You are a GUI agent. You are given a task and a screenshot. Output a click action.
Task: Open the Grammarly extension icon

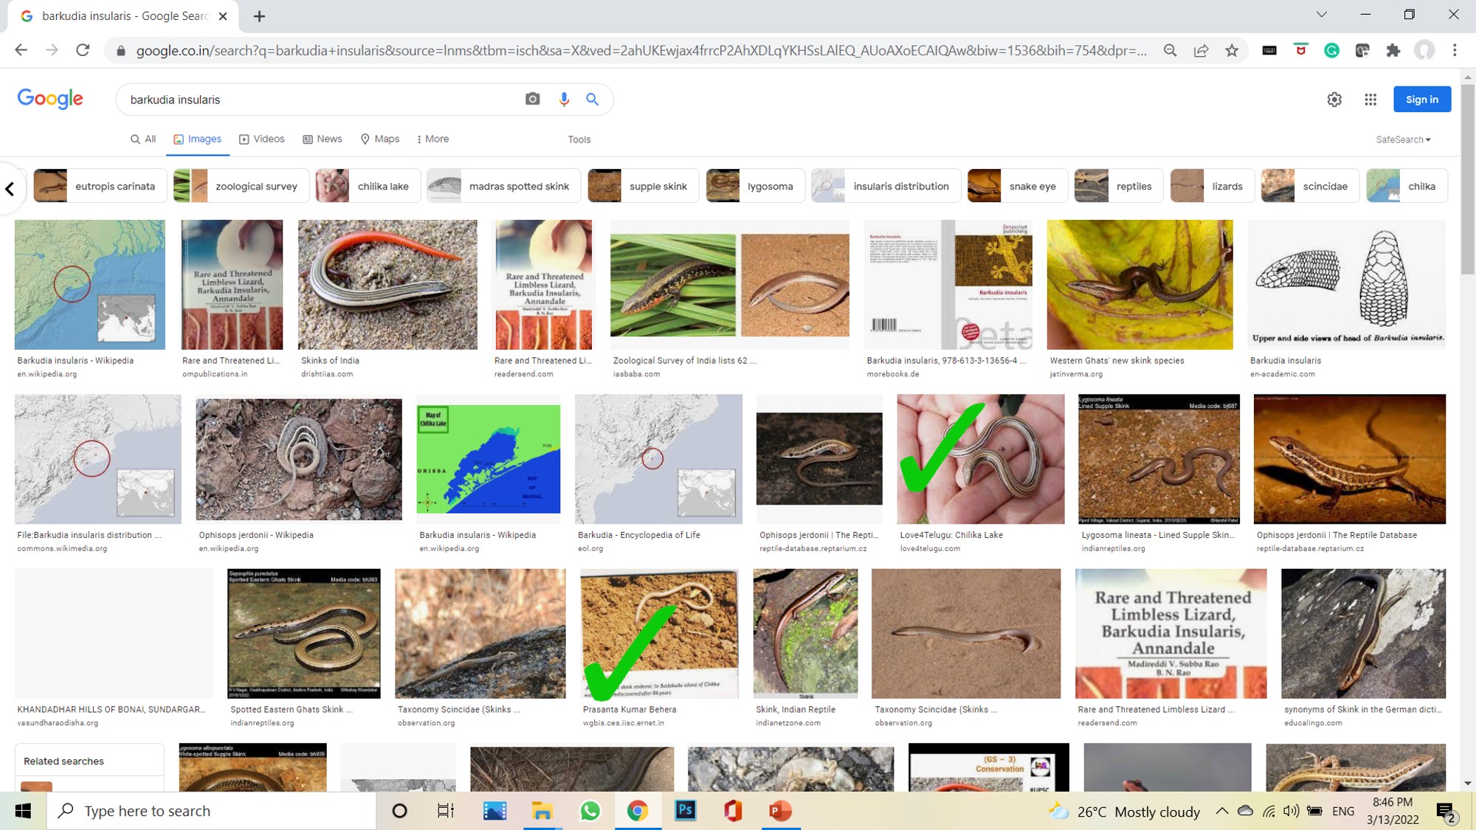coord(1331,50)
